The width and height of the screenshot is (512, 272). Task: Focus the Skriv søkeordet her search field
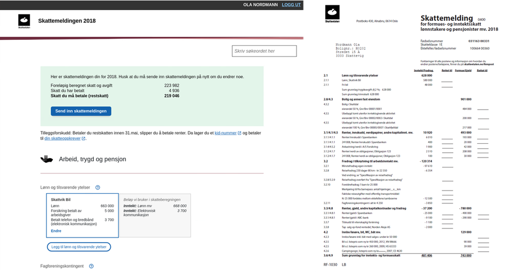point(264,51)
